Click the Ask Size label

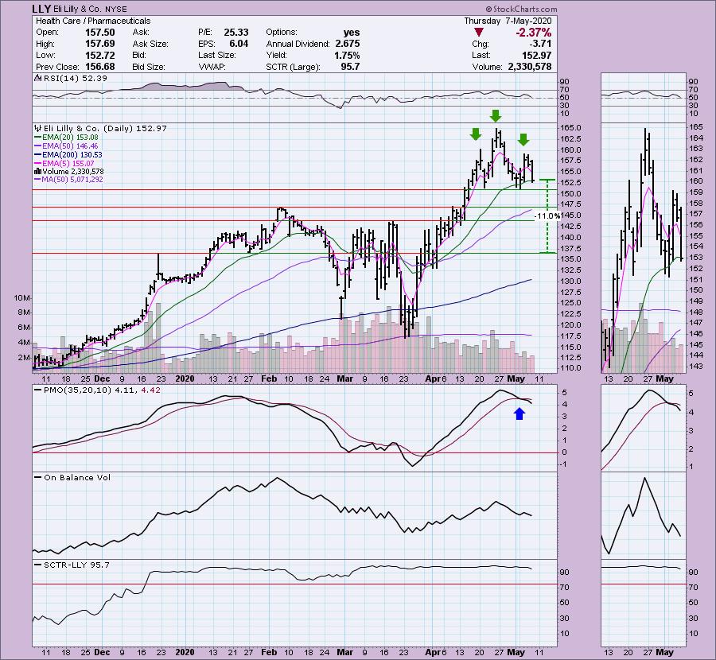click(150, 44)
